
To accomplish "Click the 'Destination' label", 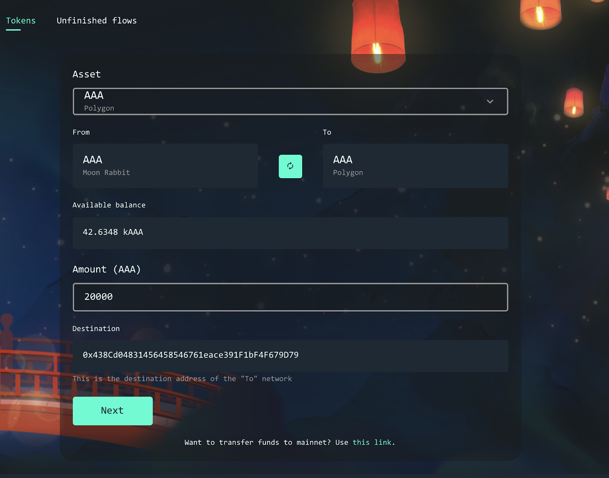I will (96, 328).
